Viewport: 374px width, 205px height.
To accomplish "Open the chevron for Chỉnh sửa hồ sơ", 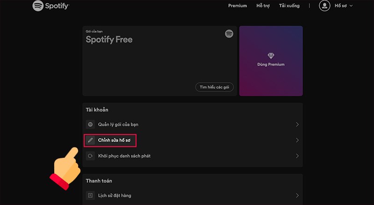I will coord(297,140).
